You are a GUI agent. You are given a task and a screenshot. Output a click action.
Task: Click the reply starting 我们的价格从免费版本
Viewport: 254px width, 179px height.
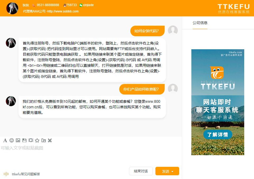pyautogui.click(x=92, y=107)
